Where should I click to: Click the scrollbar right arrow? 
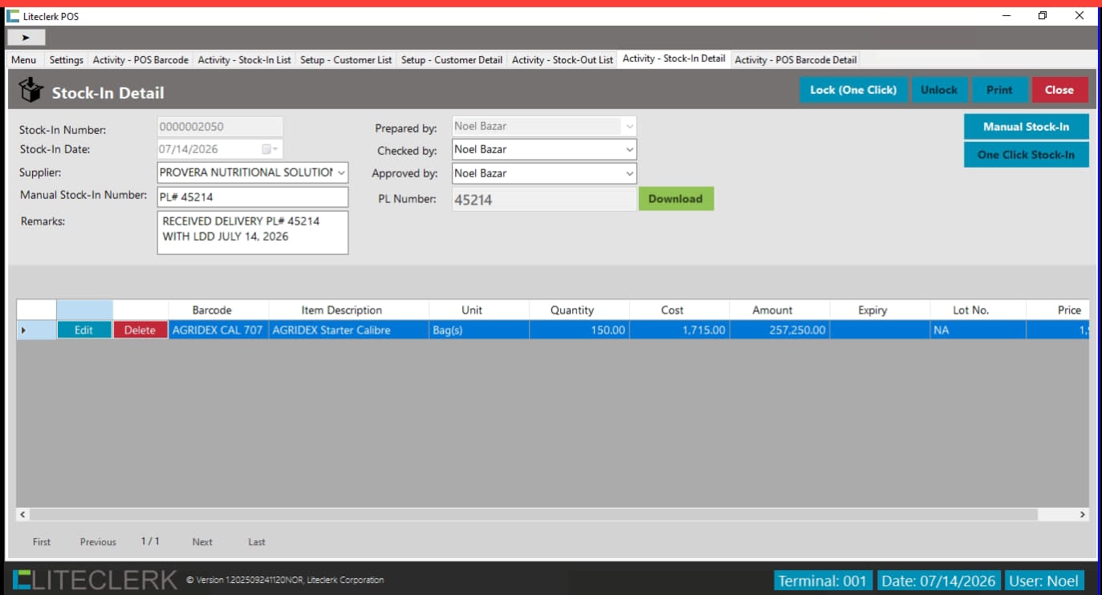tap(1083, 515)
